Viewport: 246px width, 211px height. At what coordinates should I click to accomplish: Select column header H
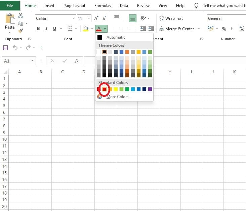point(170,72)
